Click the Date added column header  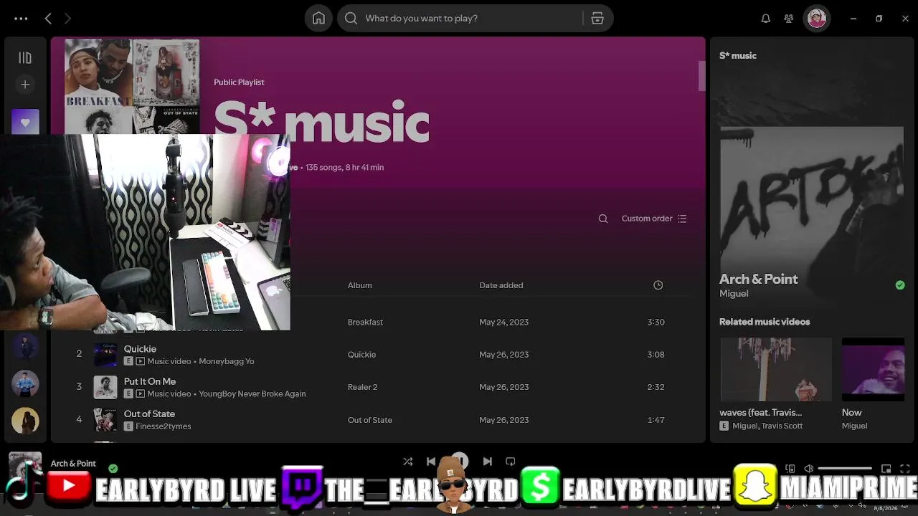pyautogui.click(x=501, y=285)
